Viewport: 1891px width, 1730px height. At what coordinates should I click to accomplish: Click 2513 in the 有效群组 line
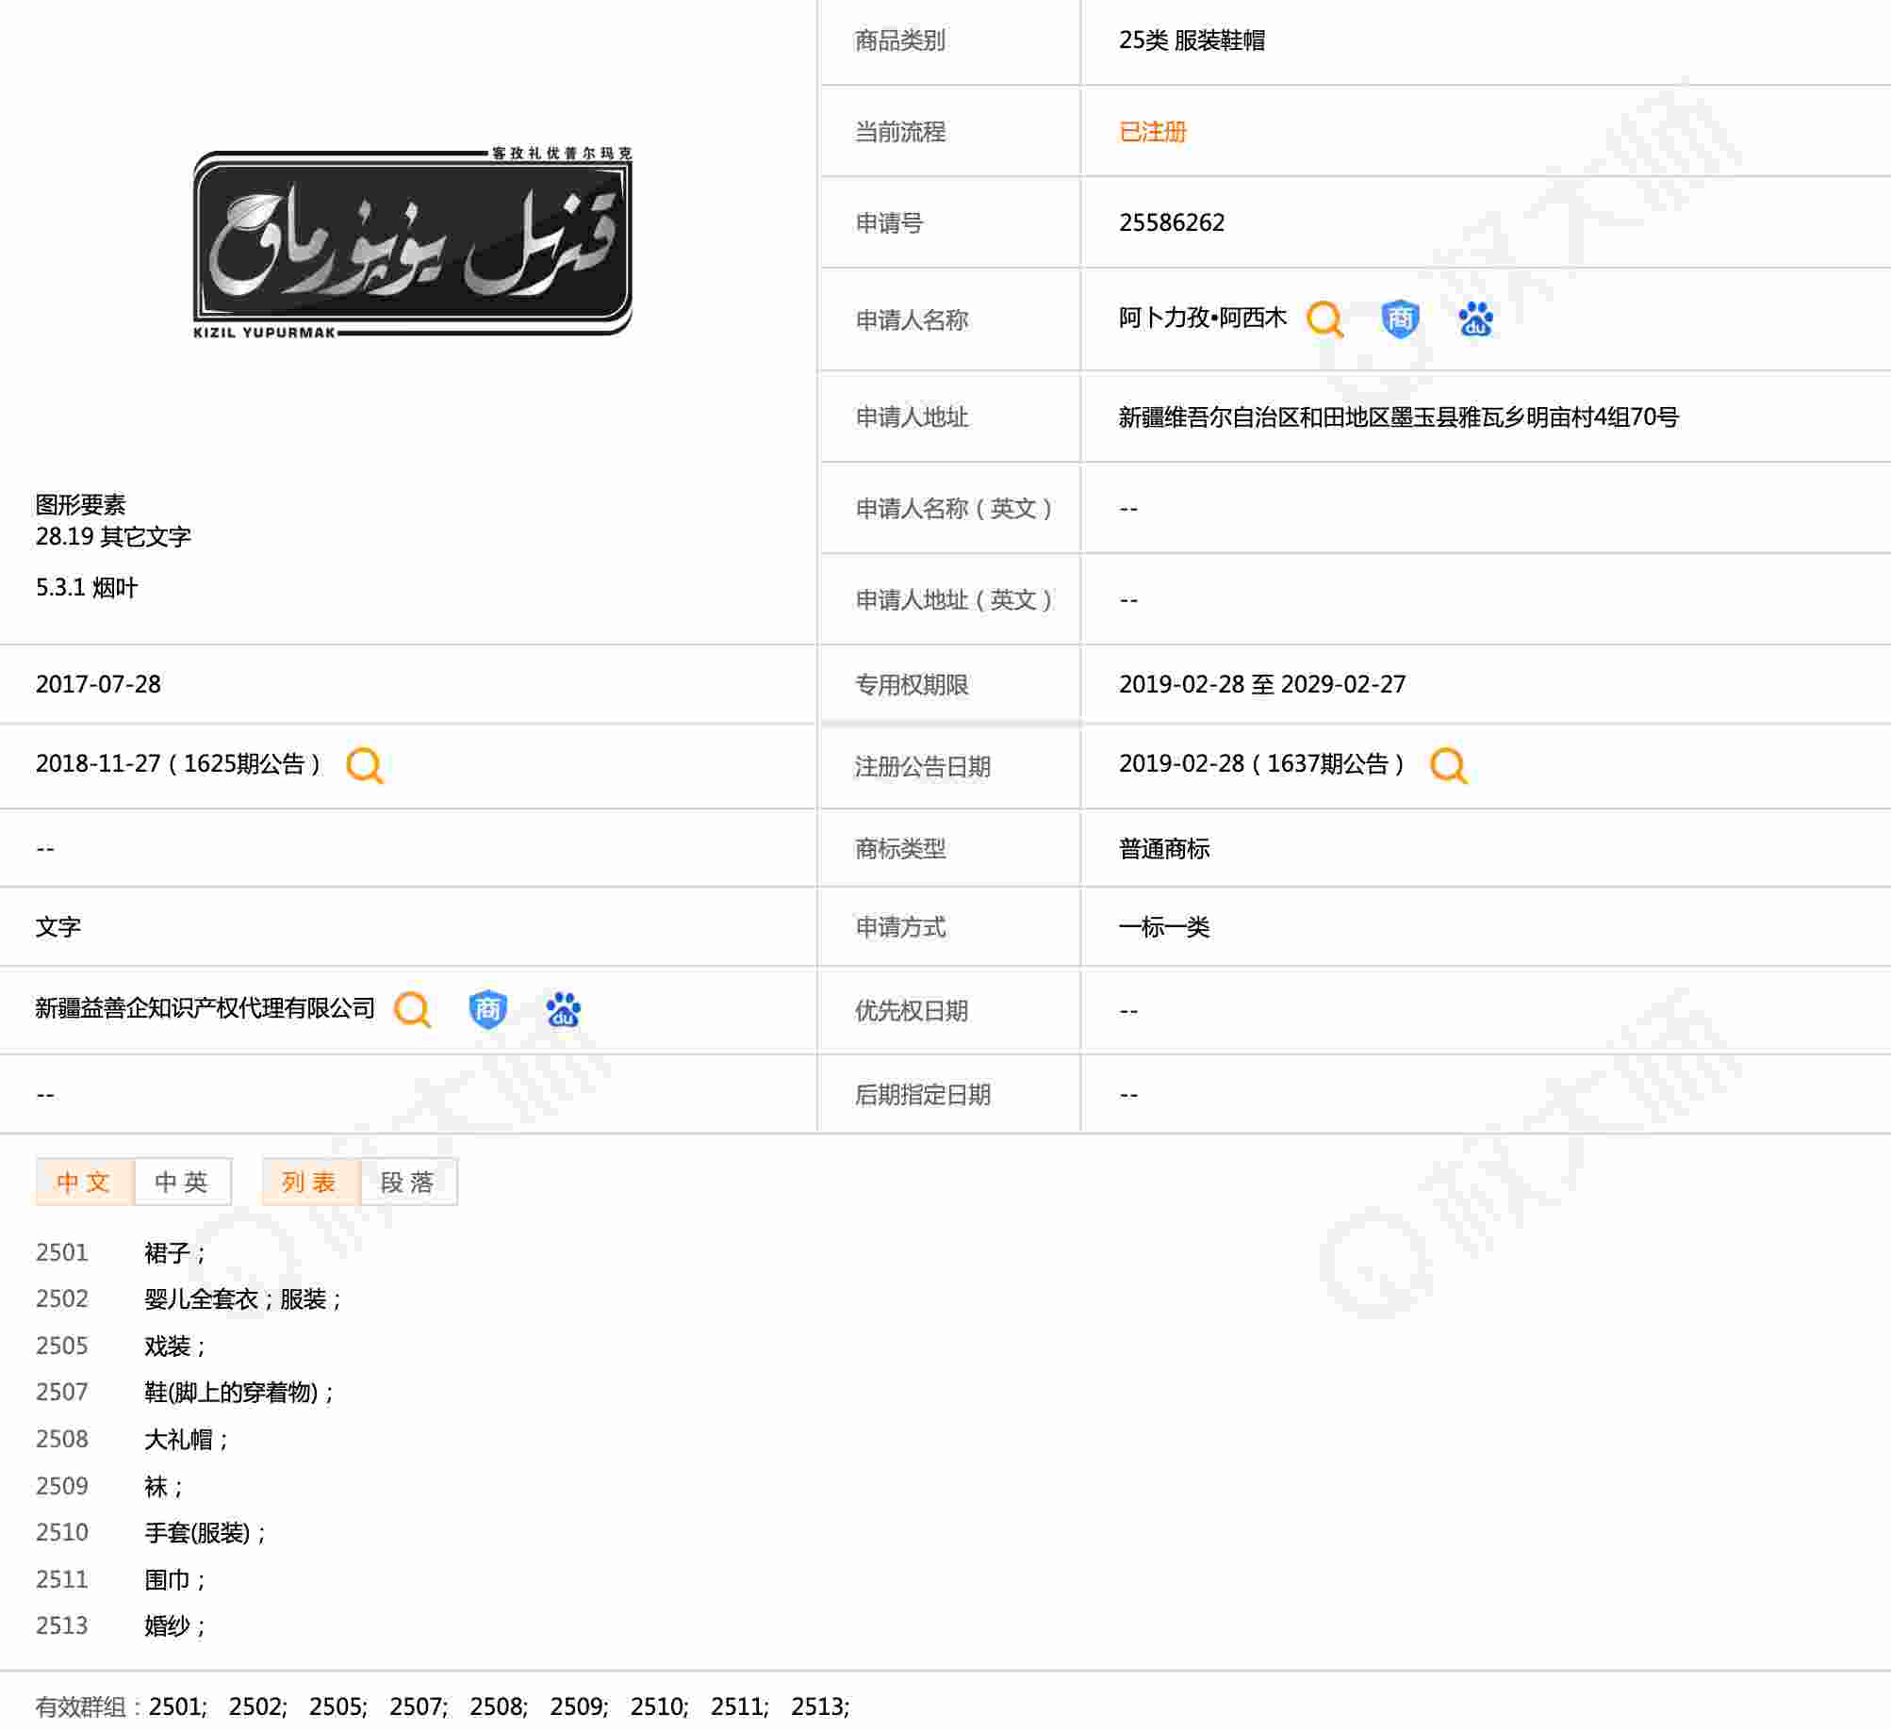point(818,1706)
